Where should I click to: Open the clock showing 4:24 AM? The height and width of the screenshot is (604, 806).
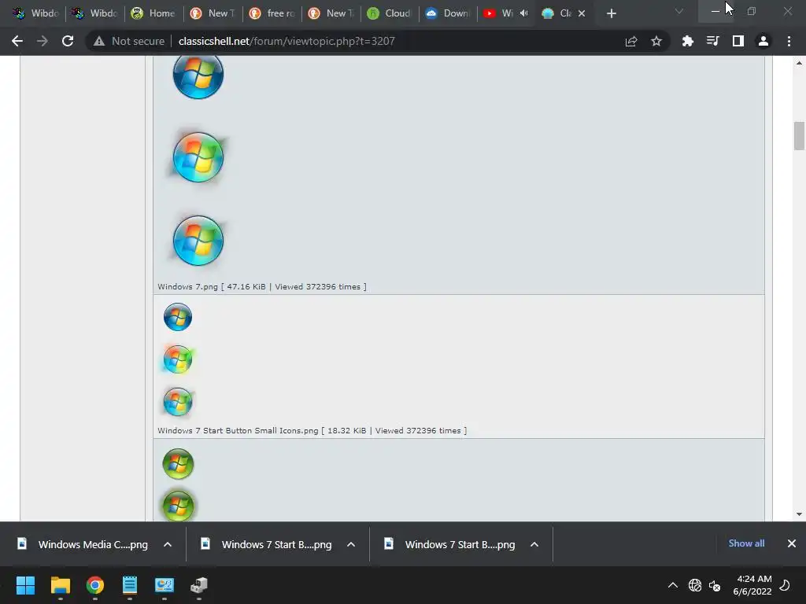pos(752,585)
